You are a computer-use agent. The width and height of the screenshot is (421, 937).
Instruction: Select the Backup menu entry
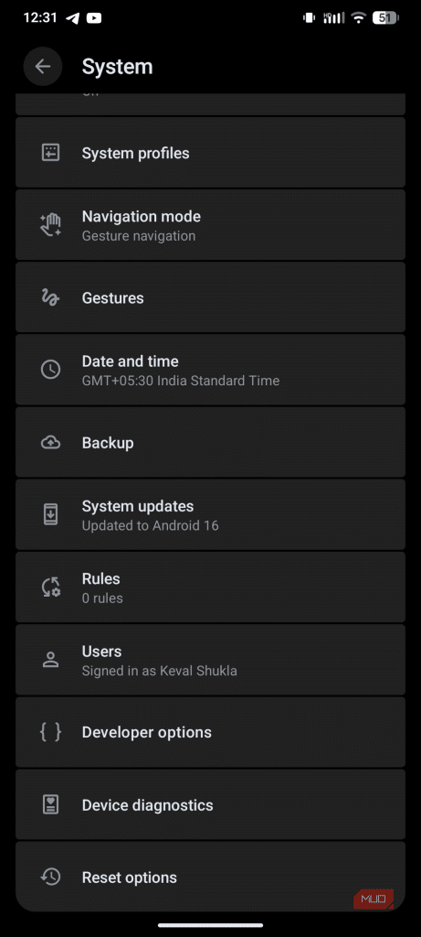(210, 443)
